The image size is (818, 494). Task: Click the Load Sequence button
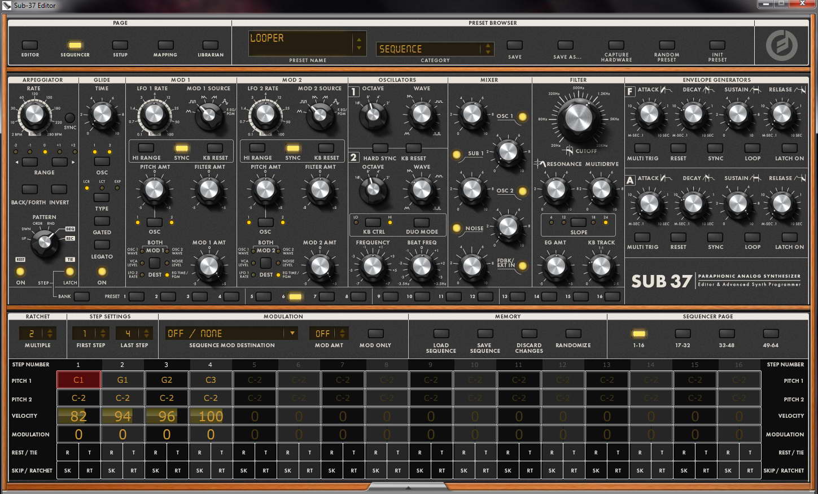point(441,334)
